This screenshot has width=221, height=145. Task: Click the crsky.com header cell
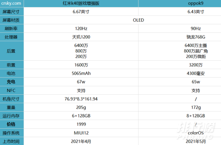(12, 3)
